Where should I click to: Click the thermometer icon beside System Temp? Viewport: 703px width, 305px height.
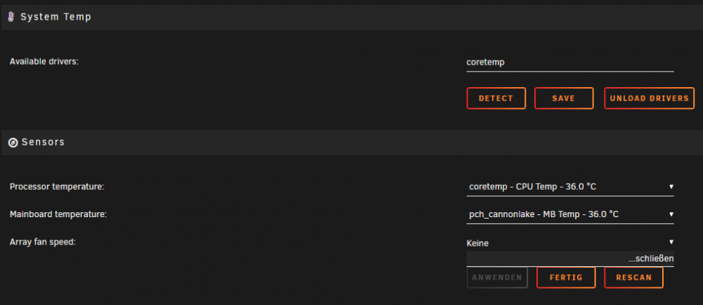[x=11, y=17]
